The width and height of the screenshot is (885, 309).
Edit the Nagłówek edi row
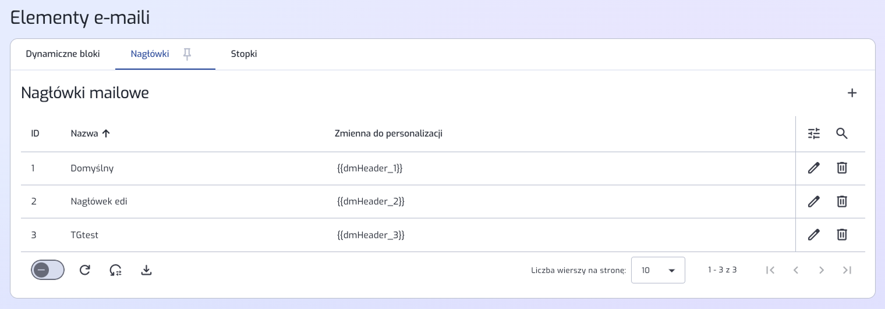pos(814,202)
